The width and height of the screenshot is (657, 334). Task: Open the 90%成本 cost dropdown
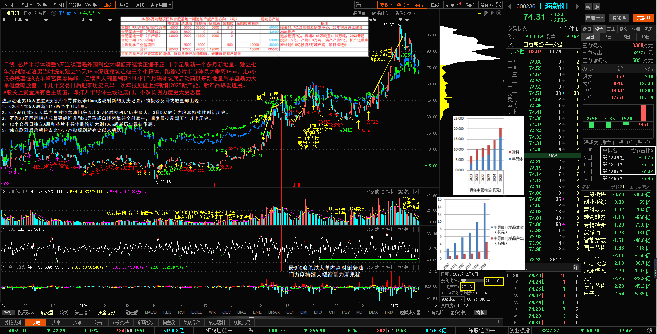(x=452, y=299)
